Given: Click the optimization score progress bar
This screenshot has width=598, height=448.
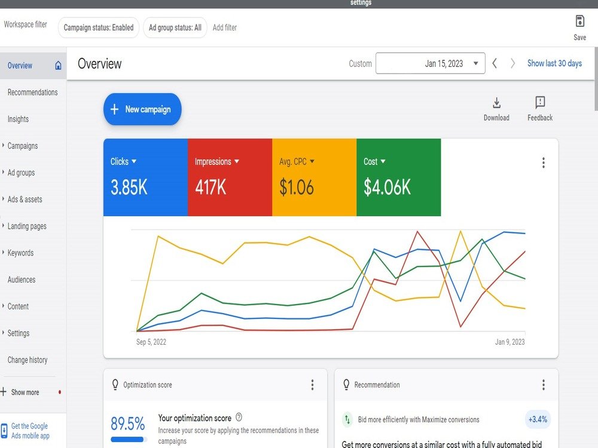Looking at the screenshot, I should (129, 439).
